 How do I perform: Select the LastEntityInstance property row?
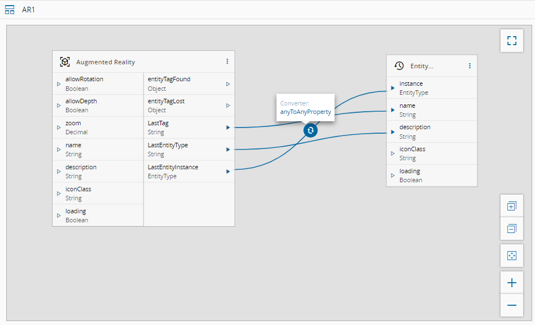tap(185, 172)
